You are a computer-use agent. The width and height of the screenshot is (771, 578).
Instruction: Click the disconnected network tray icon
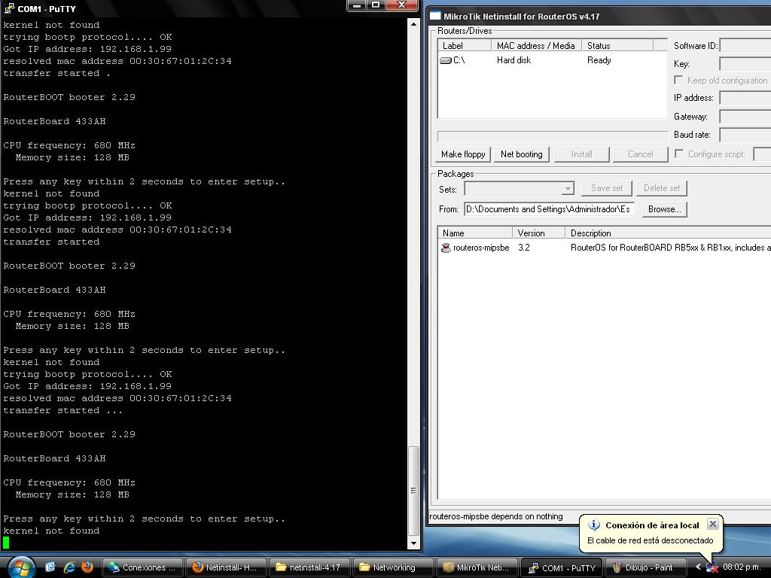click(x=712, y=567)
